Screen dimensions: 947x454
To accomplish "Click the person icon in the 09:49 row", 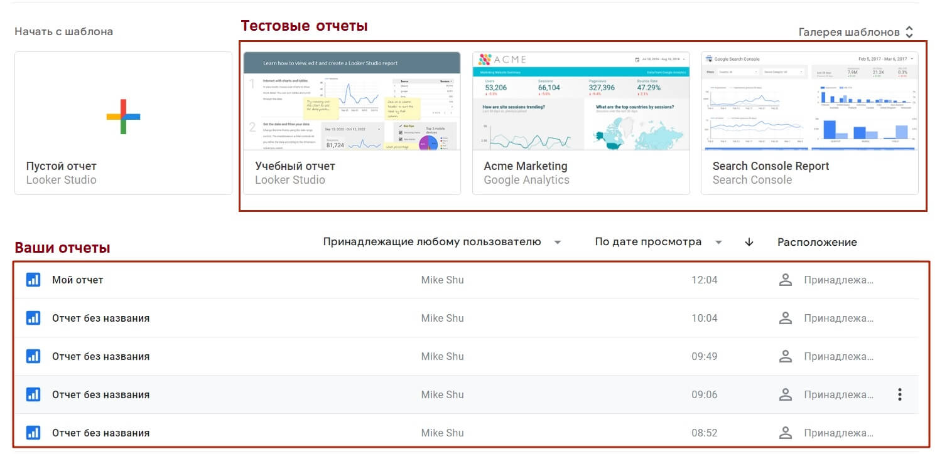I will pyautogui.click(x=785, y=356).
